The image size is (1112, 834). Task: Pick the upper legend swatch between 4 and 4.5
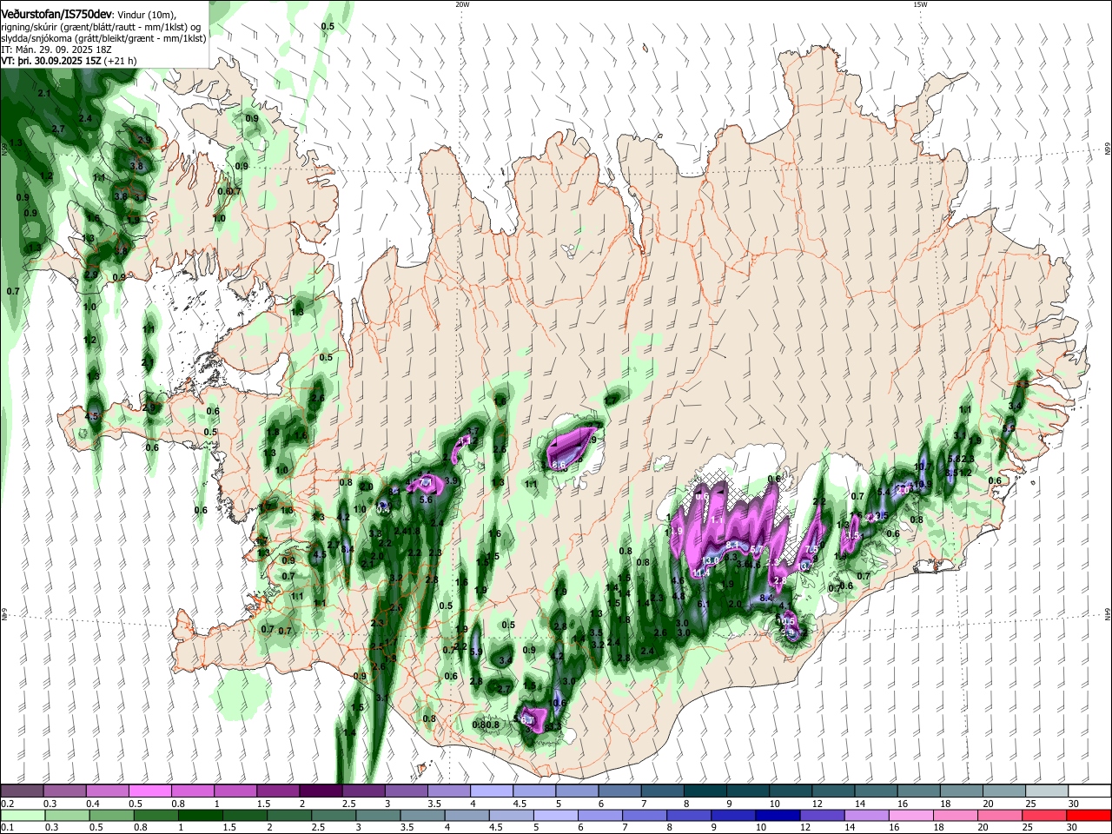coord(492,791)
